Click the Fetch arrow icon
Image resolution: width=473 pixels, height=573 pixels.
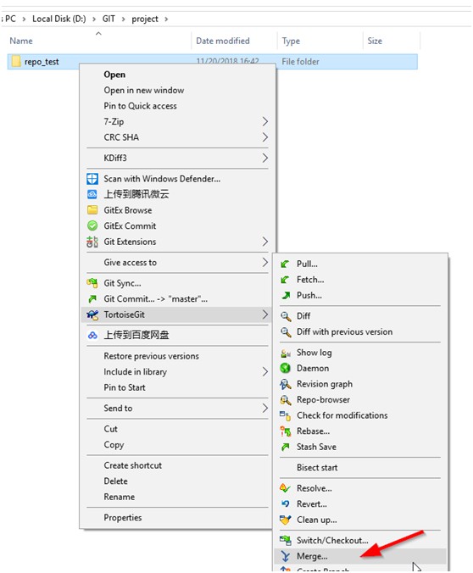coord(285,280)
